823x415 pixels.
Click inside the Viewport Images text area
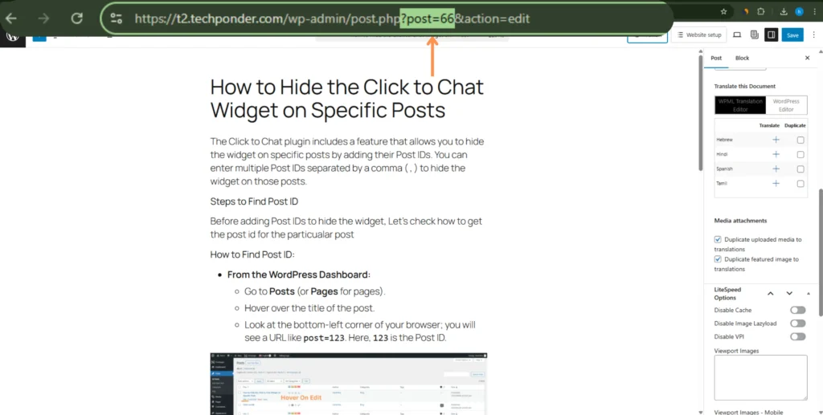760,377
